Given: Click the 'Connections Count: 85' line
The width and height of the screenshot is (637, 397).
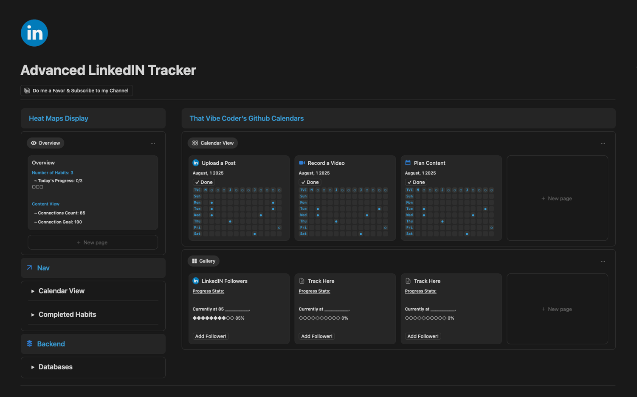Looking at the screenshot, I should (59, 213).
